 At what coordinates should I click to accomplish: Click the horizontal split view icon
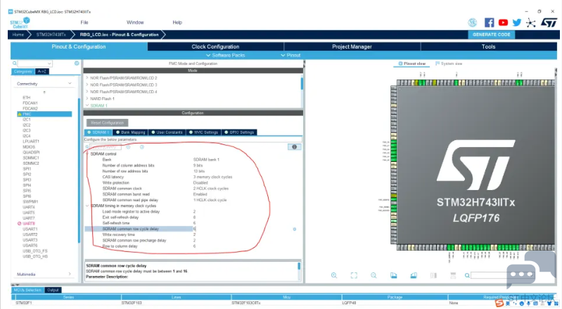(x=453, y=275)
